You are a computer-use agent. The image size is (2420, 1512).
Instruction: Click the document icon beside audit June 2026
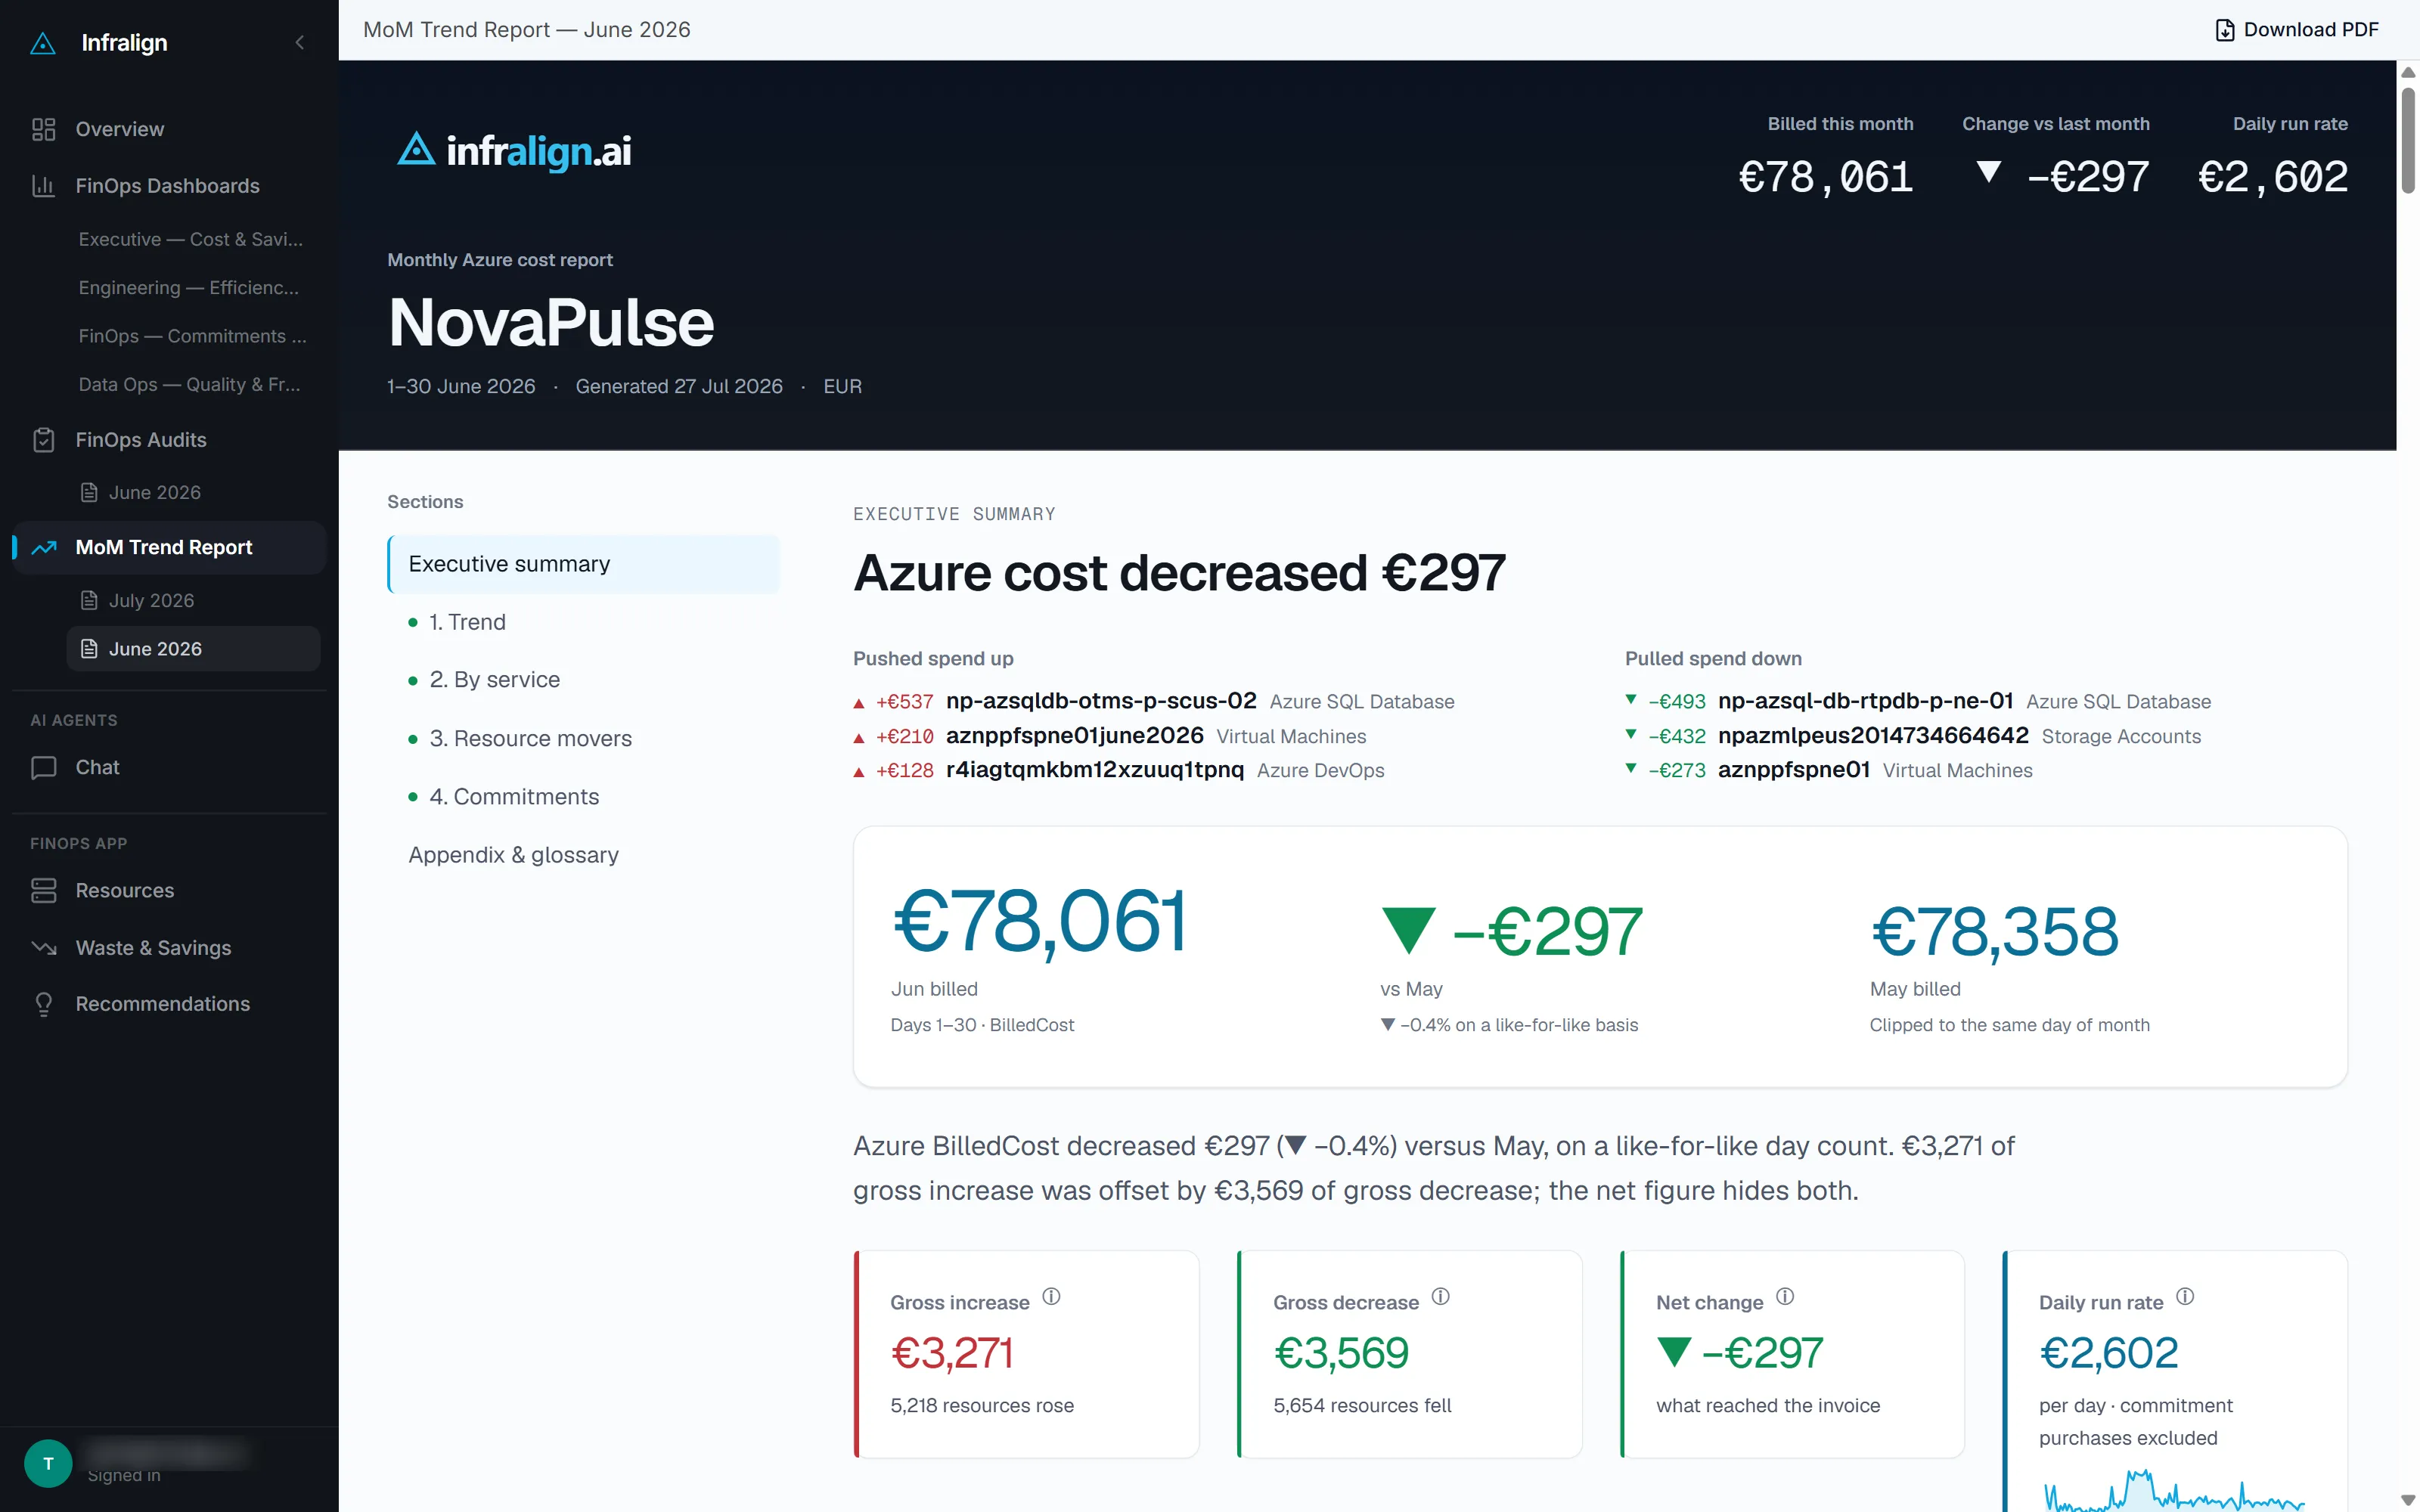pos(89,492)
